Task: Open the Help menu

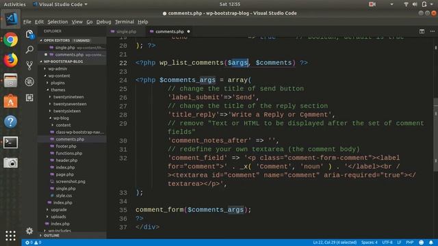Action: point(143,22)
